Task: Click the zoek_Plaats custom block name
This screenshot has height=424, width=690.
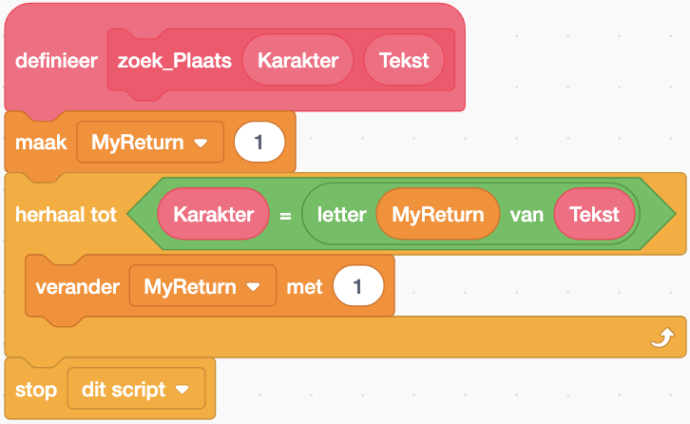Action: click(174, 60)
